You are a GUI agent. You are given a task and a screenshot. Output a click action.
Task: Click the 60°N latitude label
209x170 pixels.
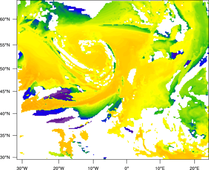point(5,19)
